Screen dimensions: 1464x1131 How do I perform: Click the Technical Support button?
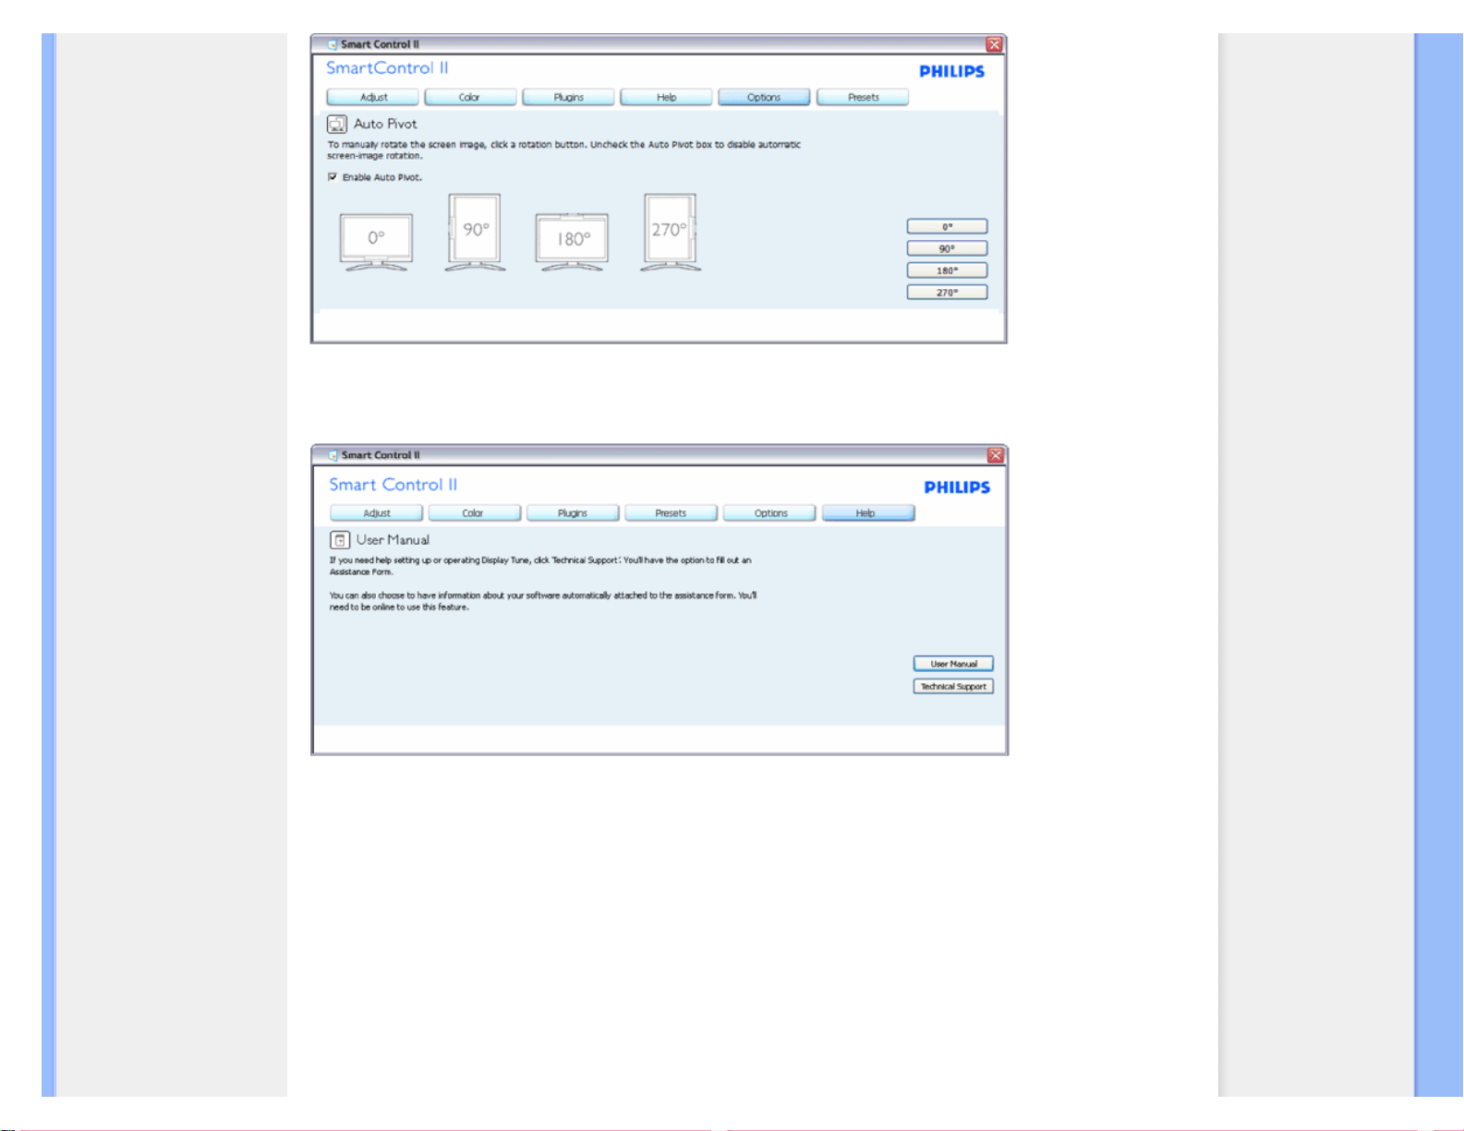click(953, 687)
